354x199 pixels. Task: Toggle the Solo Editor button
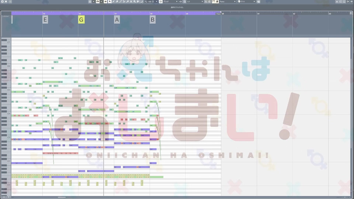(x=2, y=1)
